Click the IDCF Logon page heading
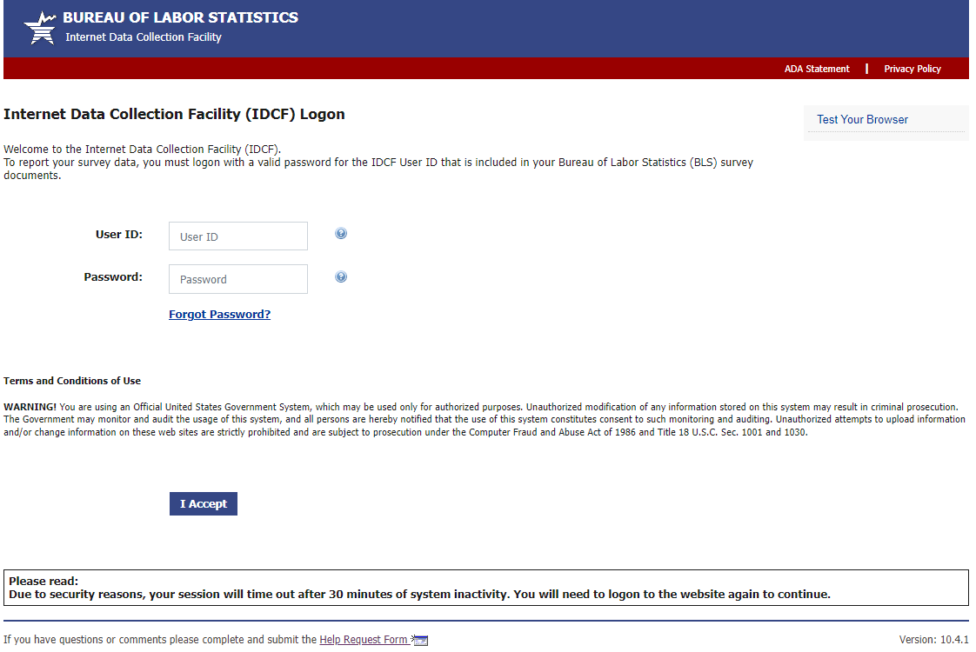The height and width of the screenshot is (652, 976). [174, 114]
